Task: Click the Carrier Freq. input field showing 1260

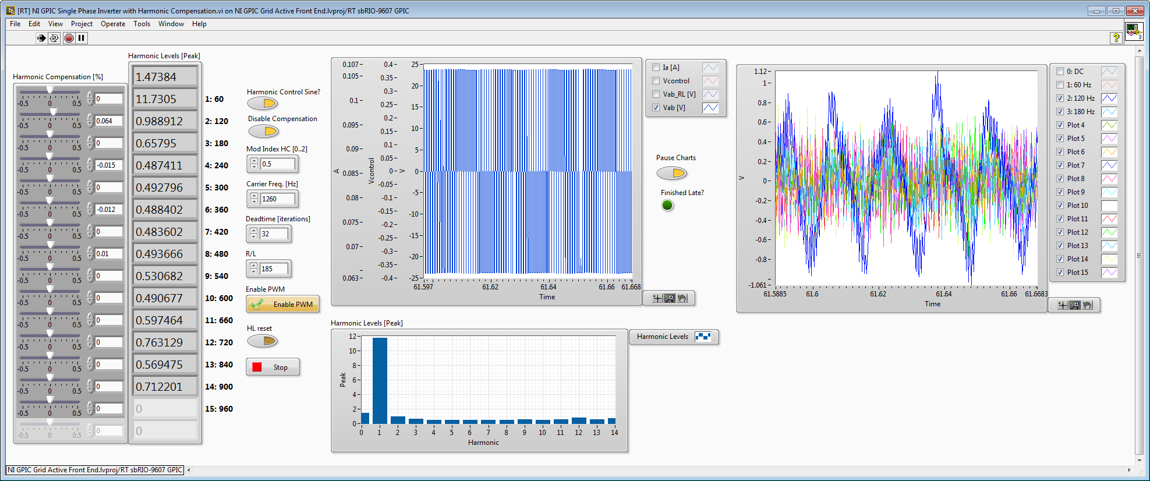Action: pos(277,199)
